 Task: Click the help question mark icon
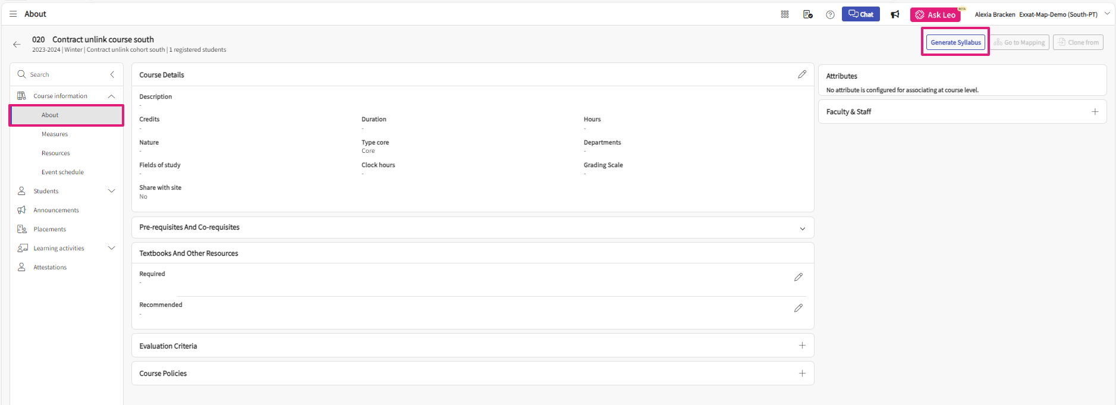830,15
